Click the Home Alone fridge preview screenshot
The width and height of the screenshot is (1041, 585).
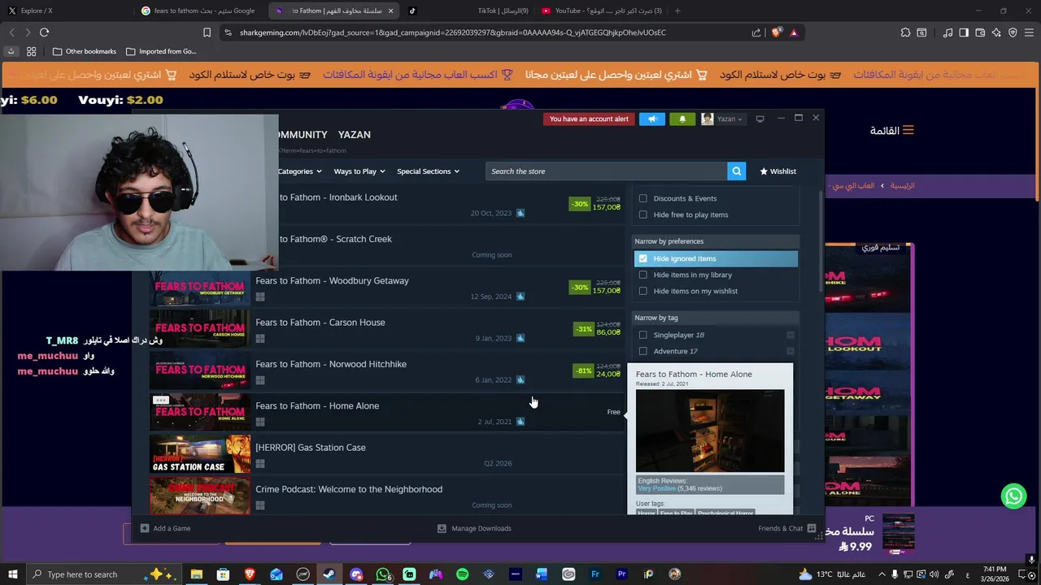tap(710, 431)
